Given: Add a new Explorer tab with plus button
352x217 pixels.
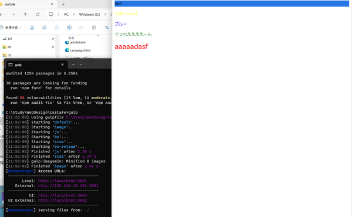Looking at the screenshot, I should (x=63, y=4).
